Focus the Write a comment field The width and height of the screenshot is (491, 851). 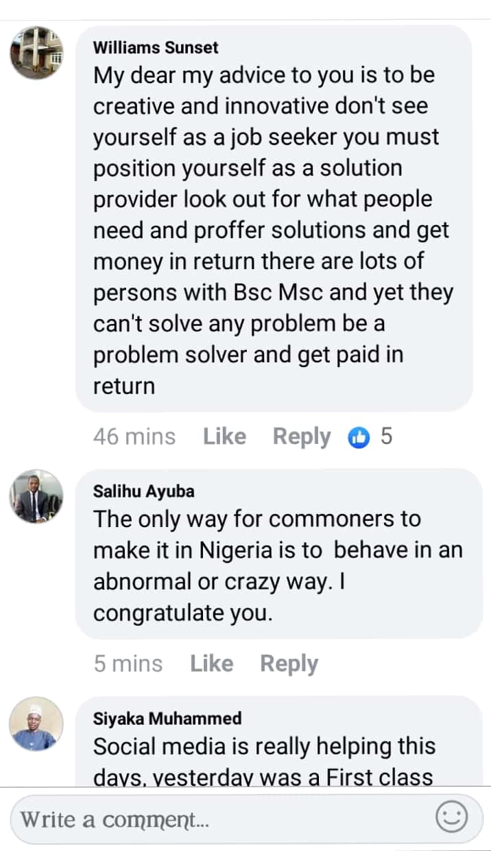click(x=219, y=819)
